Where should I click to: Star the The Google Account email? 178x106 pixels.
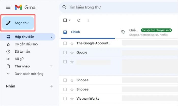tap(72, 43)
